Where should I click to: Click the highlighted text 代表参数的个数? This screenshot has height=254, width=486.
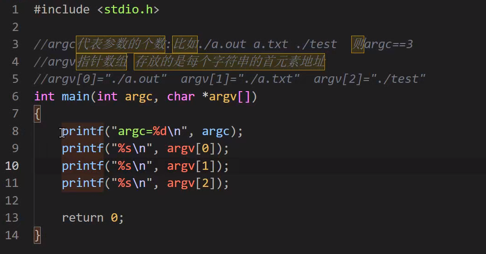pos(120,44)
